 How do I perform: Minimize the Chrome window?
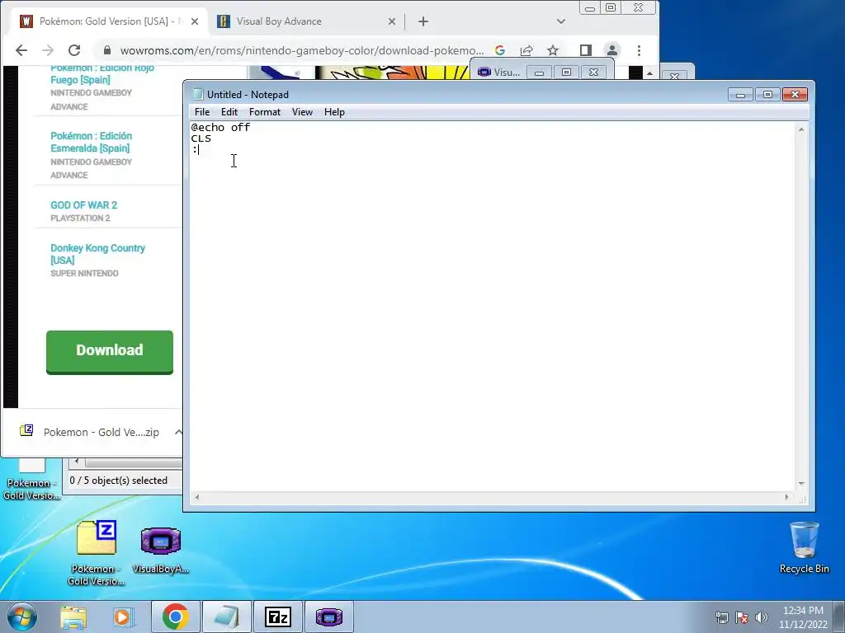[x=590, y=8]
